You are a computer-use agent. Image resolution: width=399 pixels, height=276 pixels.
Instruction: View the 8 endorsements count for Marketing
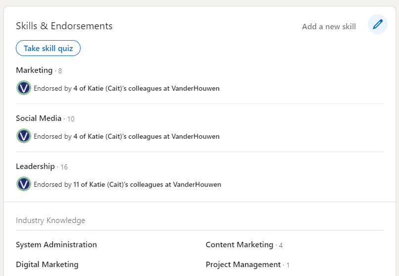(x=60, y=71)
